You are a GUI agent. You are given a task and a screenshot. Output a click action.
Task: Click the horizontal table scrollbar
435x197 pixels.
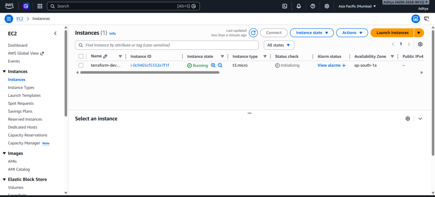tap(149, 73)
